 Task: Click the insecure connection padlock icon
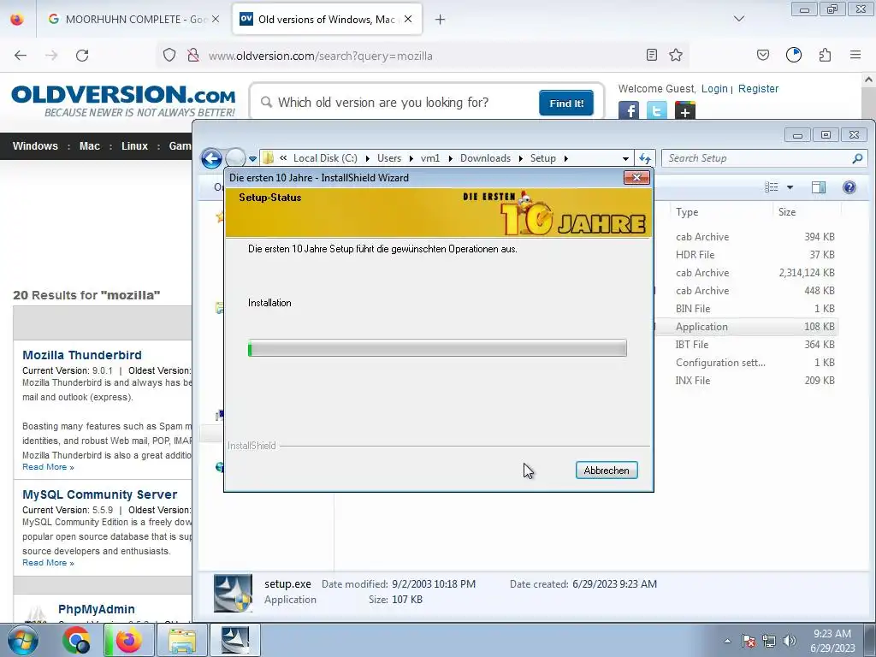[193, 56]
